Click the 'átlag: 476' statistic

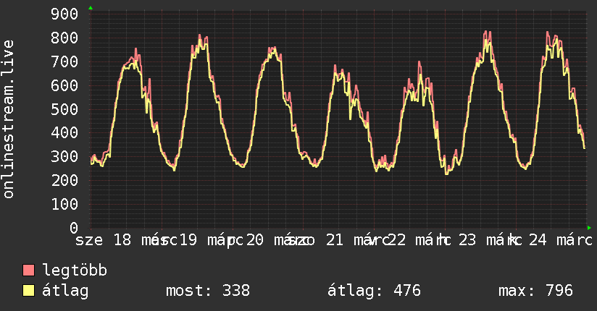tap(374, 291)
